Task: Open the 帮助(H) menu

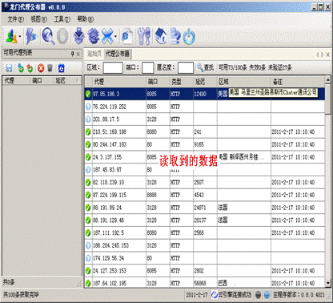Action: pyautogui.click(x=86, y=19)
